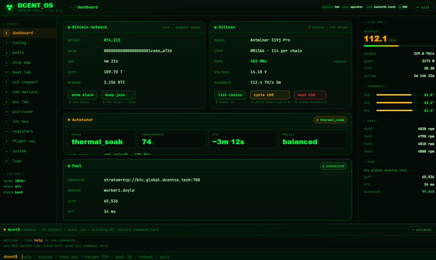Image resolution: width=436 pixels, height=260 pixels.
Task: Open the registers pane
Action: coord(28,131)
